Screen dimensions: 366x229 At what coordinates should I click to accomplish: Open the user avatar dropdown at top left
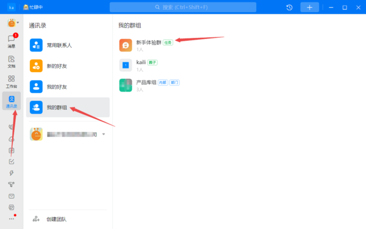point(13,23)
